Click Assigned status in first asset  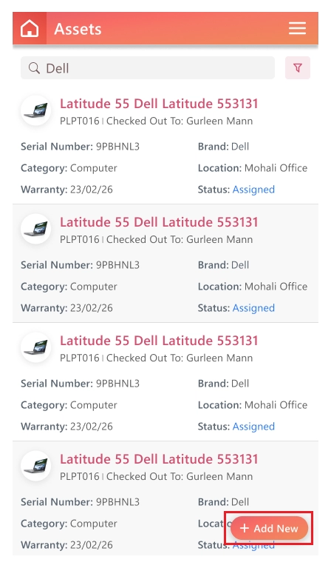(x=253, y=190)
